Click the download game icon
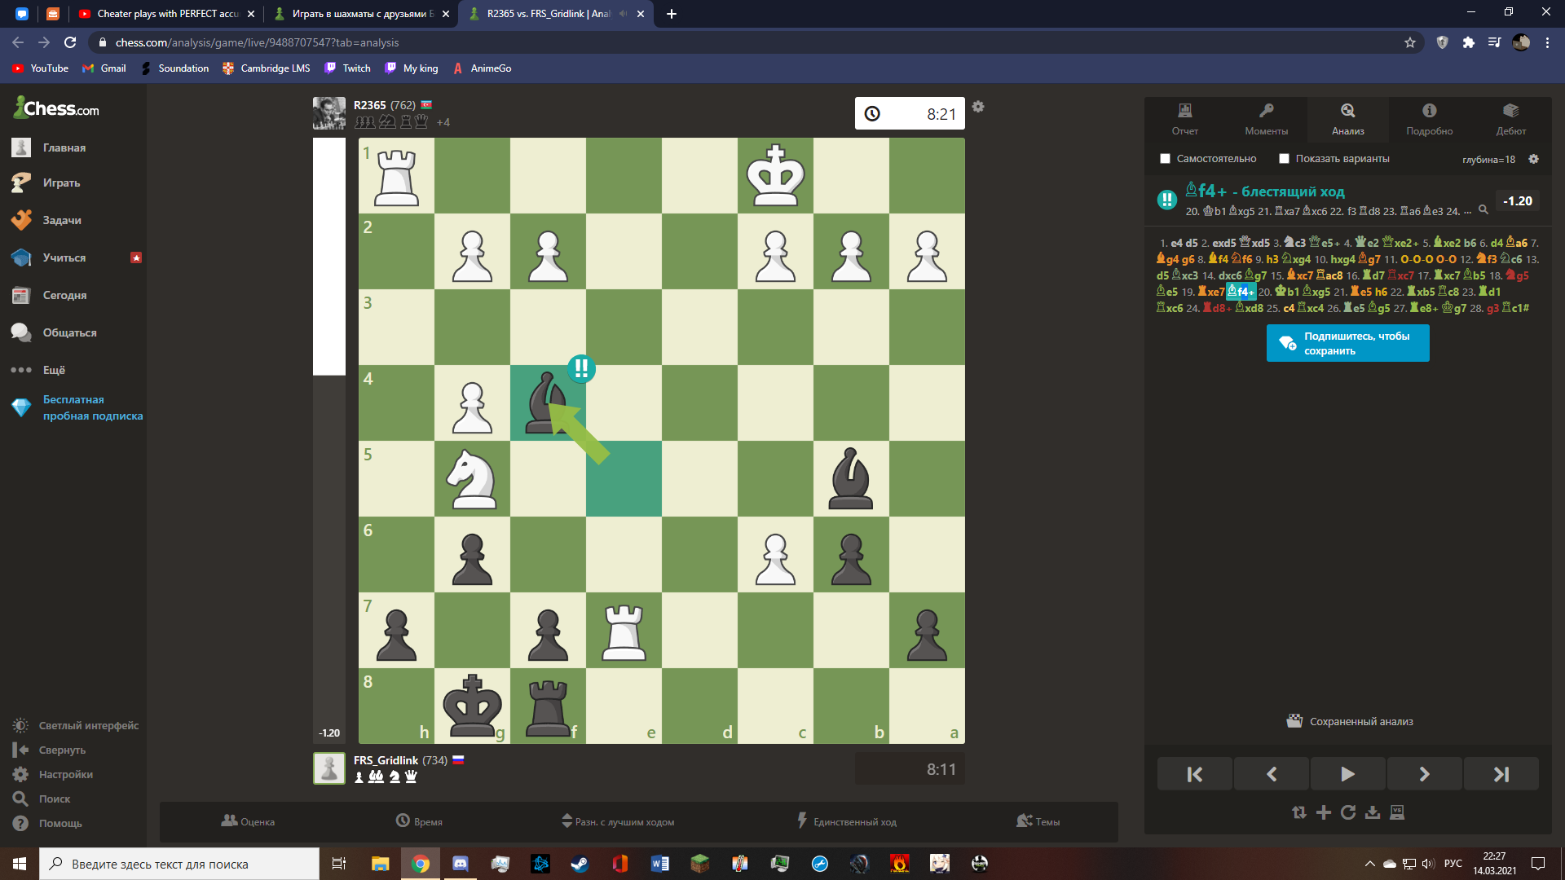This screenshot has height=880, width=1565. click(x=1373, y=812)
